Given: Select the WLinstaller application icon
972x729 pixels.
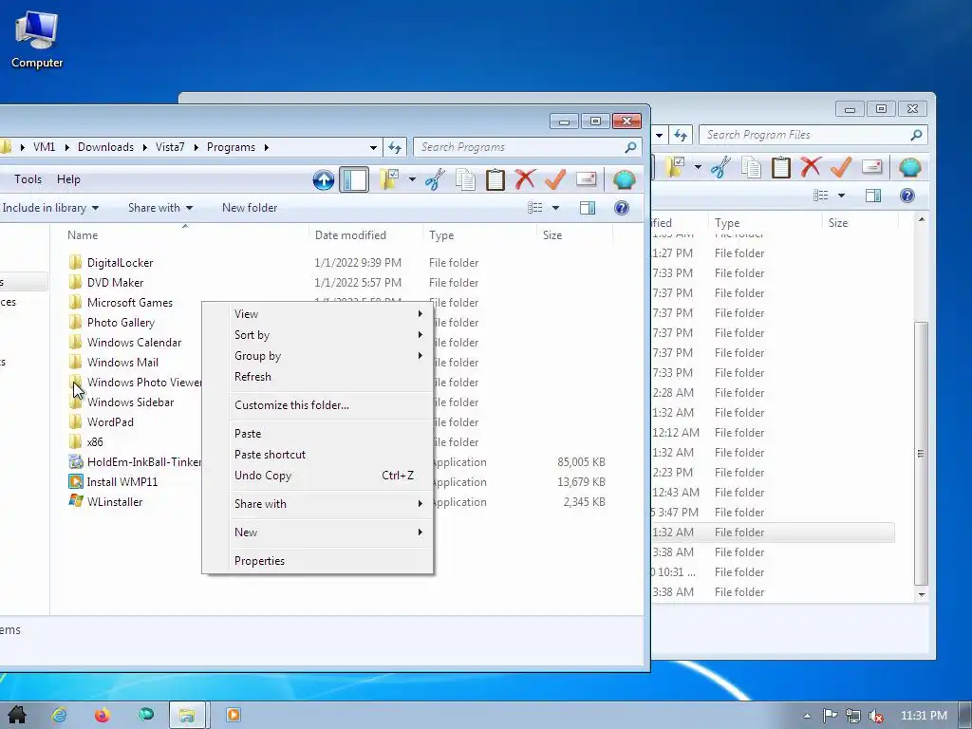Looking at the screenshot, I should point(76,501).
